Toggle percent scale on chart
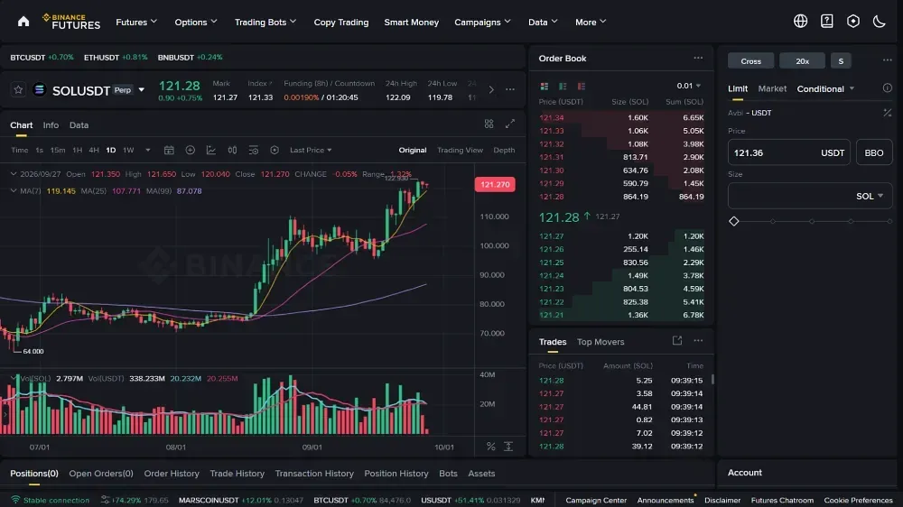The height and width of the screenshot is (507, 903). (490, 447)
